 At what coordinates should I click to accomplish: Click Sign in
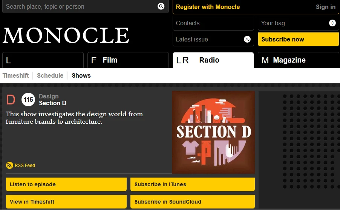pyautogui.click(x=325, y=7)
